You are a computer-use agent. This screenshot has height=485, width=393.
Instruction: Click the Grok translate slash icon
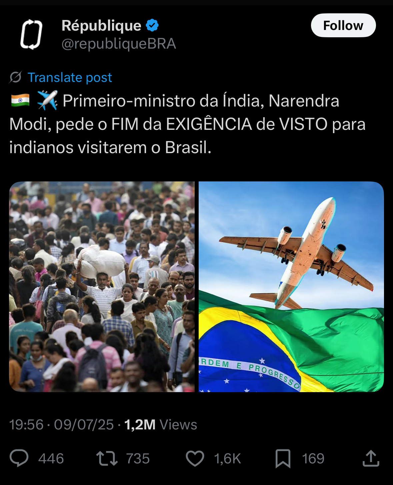click(15, 77)
